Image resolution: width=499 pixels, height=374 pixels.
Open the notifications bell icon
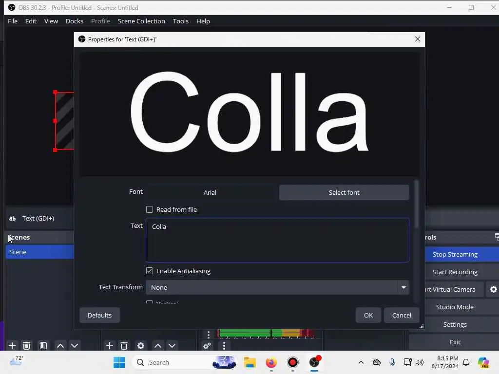coord(466,362)
